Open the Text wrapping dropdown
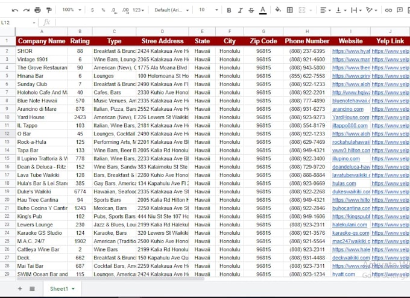Viewport: 410px width, 298px height. 356,10
